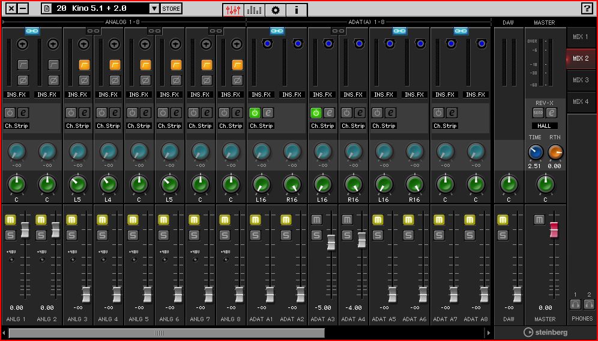Viewport: 598px width, 341px height.
Task: Select the MIX 4 tab
Action: point(581,101)
